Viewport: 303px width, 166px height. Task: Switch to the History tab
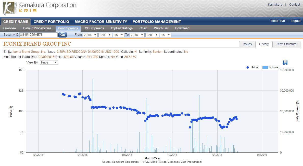point(264,44)
